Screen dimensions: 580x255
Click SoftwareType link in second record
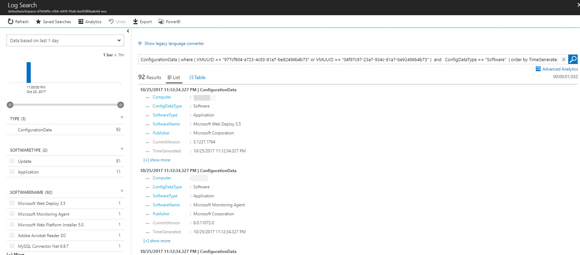tap(165, 196)
